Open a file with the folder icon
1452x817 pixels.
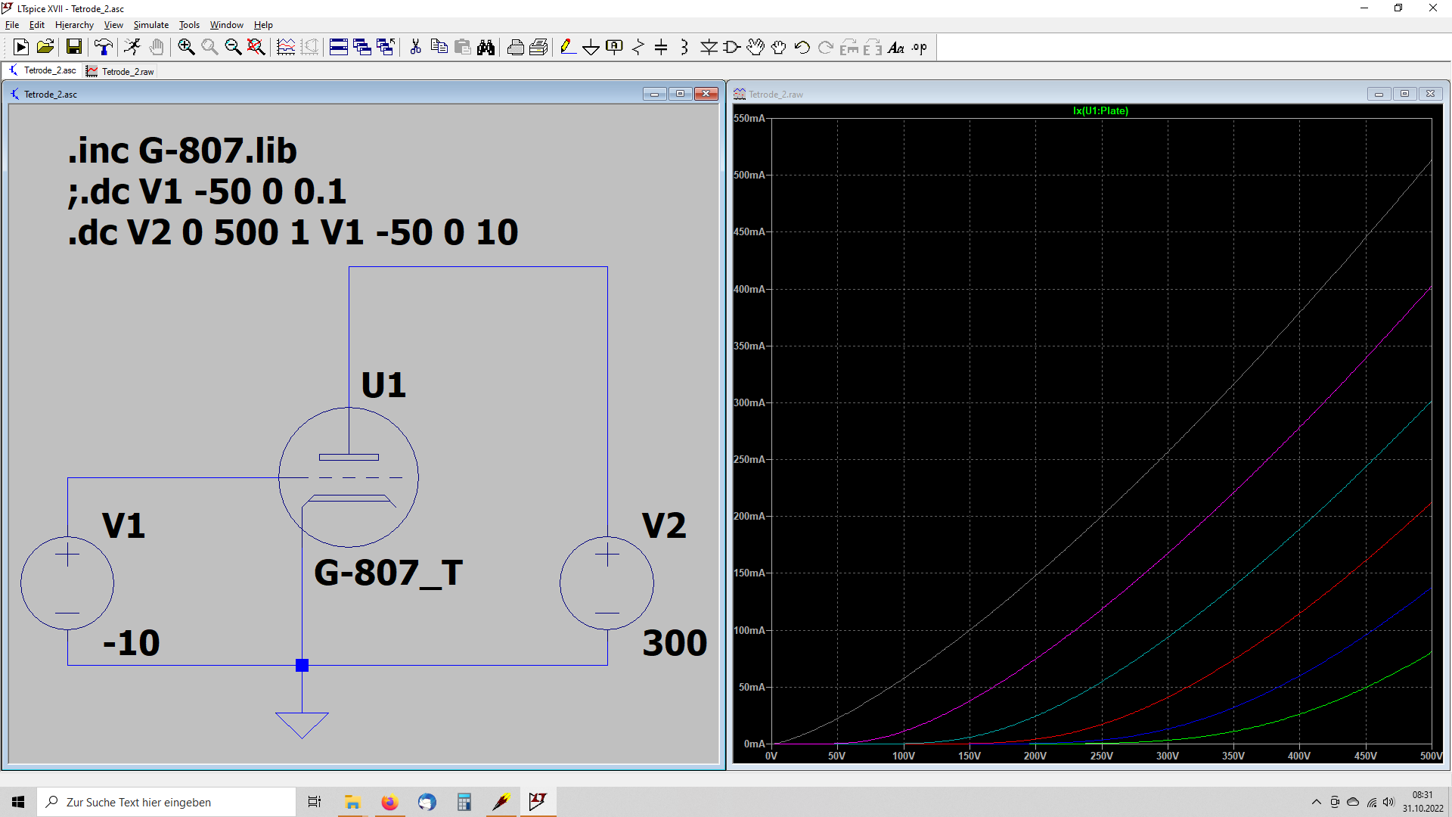click(x=45, y=48)
